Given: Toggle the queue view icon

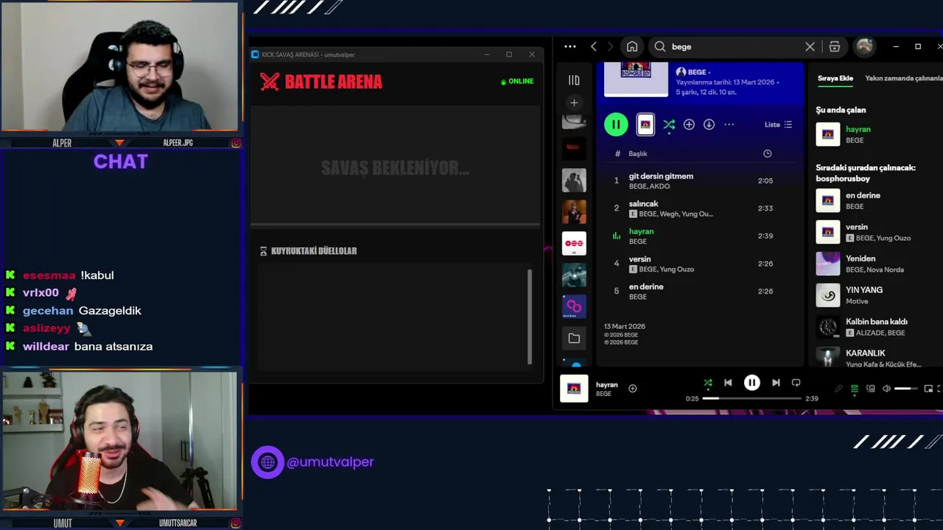Looking at the screenshot, I should tap(855, 389).
